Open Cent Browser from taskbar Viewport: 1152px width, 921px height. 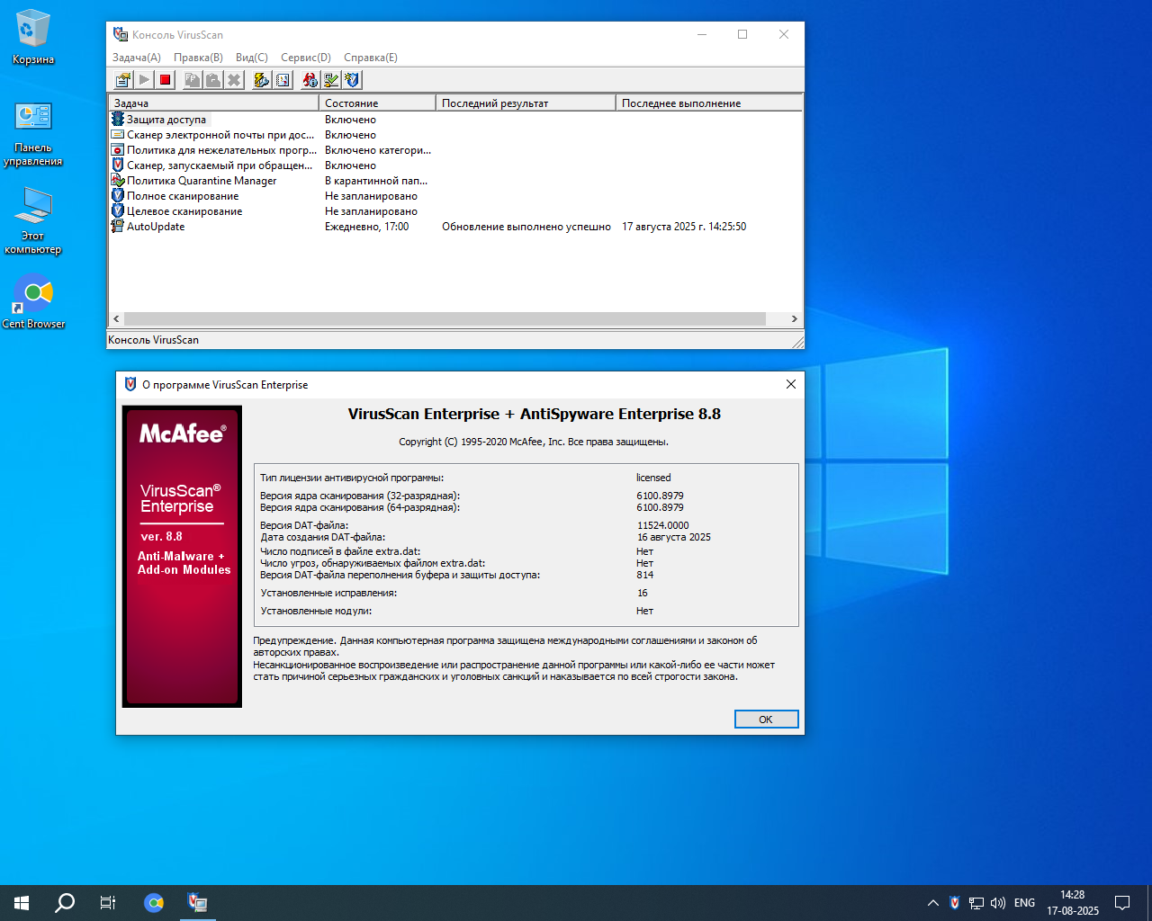pos(154,902)
